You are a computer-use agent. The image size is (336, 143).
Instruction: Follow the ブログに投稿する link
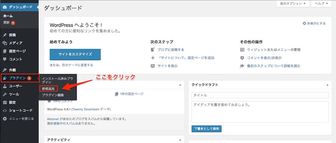point(171,50)
